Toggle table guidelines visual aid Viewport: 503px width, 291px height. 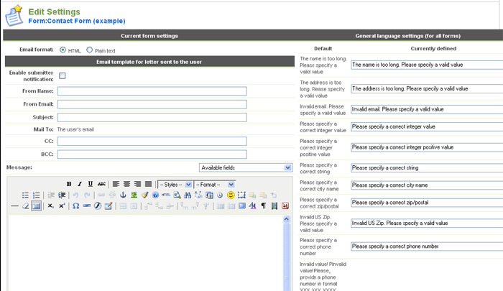[36, 206]
